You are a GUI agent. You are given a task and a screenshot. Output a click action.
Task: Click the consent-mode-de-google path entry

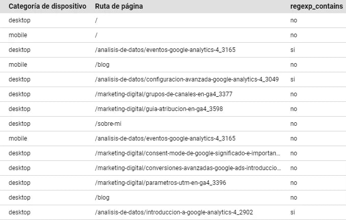188,153
